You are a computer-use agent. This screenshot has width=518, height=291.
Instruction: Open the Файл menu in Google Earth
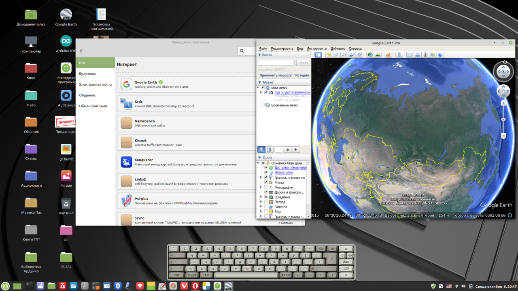[x=263, y=48]
